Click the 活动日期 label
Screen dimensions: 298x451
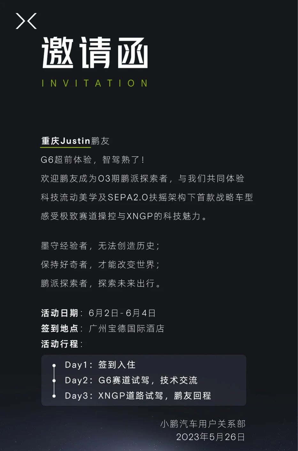pyautogui.click(x=60, y=313)
